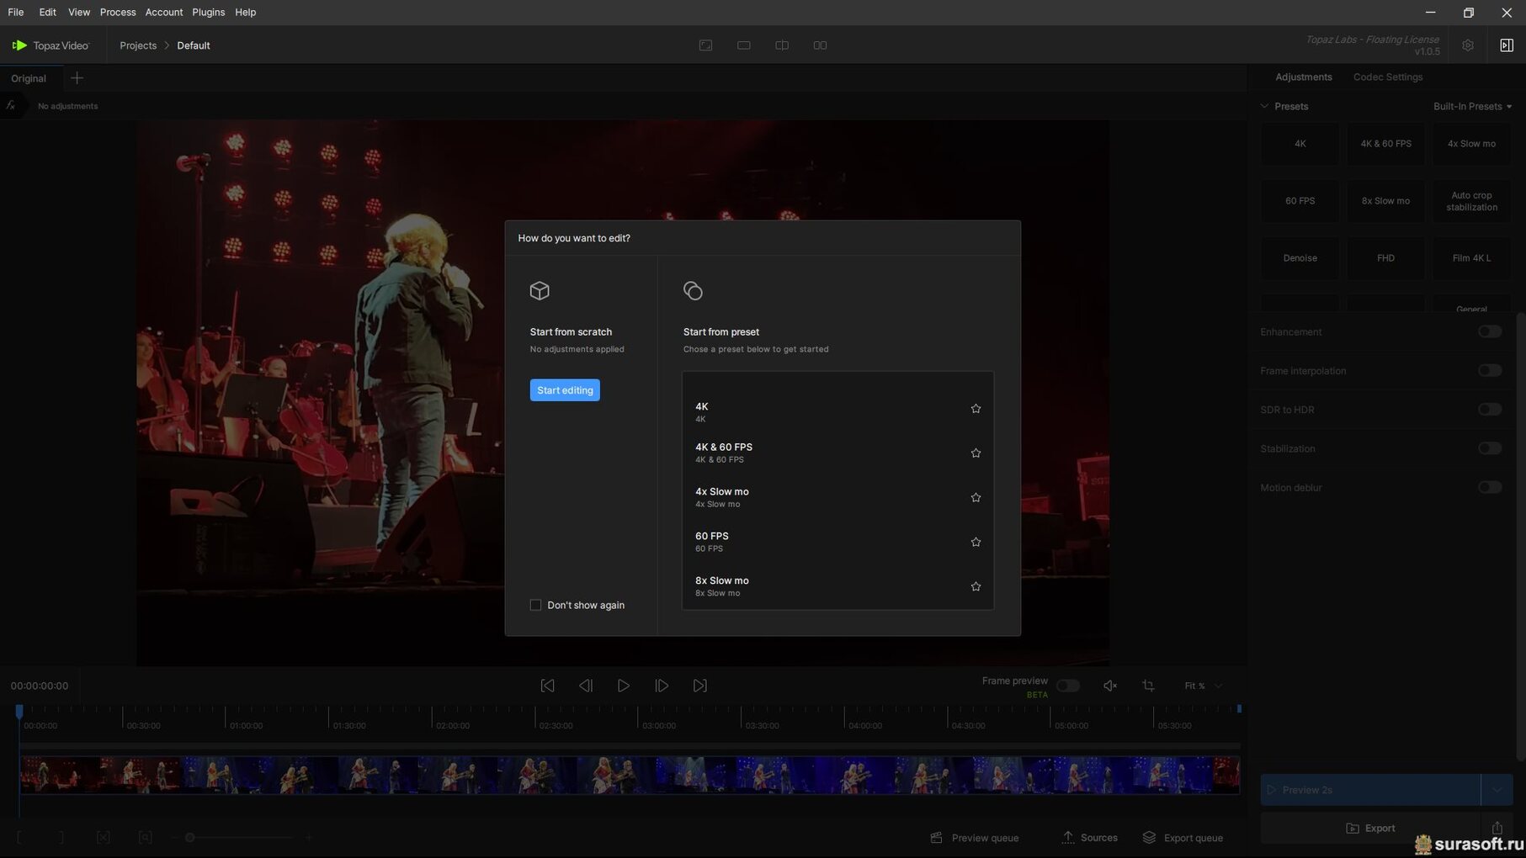Switch to side-by-side view layout icon

click(x=819, y=45)
